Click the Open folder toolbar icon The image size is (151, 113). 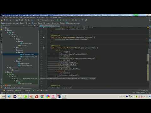tap(2, 20)
